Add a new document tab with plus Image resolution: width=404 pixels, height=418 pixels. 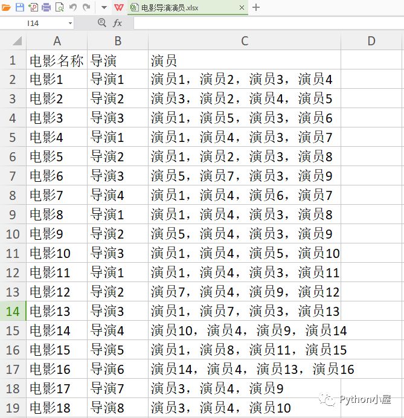256,7
